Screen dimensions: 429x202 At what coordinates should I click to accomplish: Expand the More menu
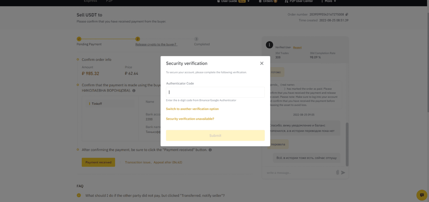point(329,1)
